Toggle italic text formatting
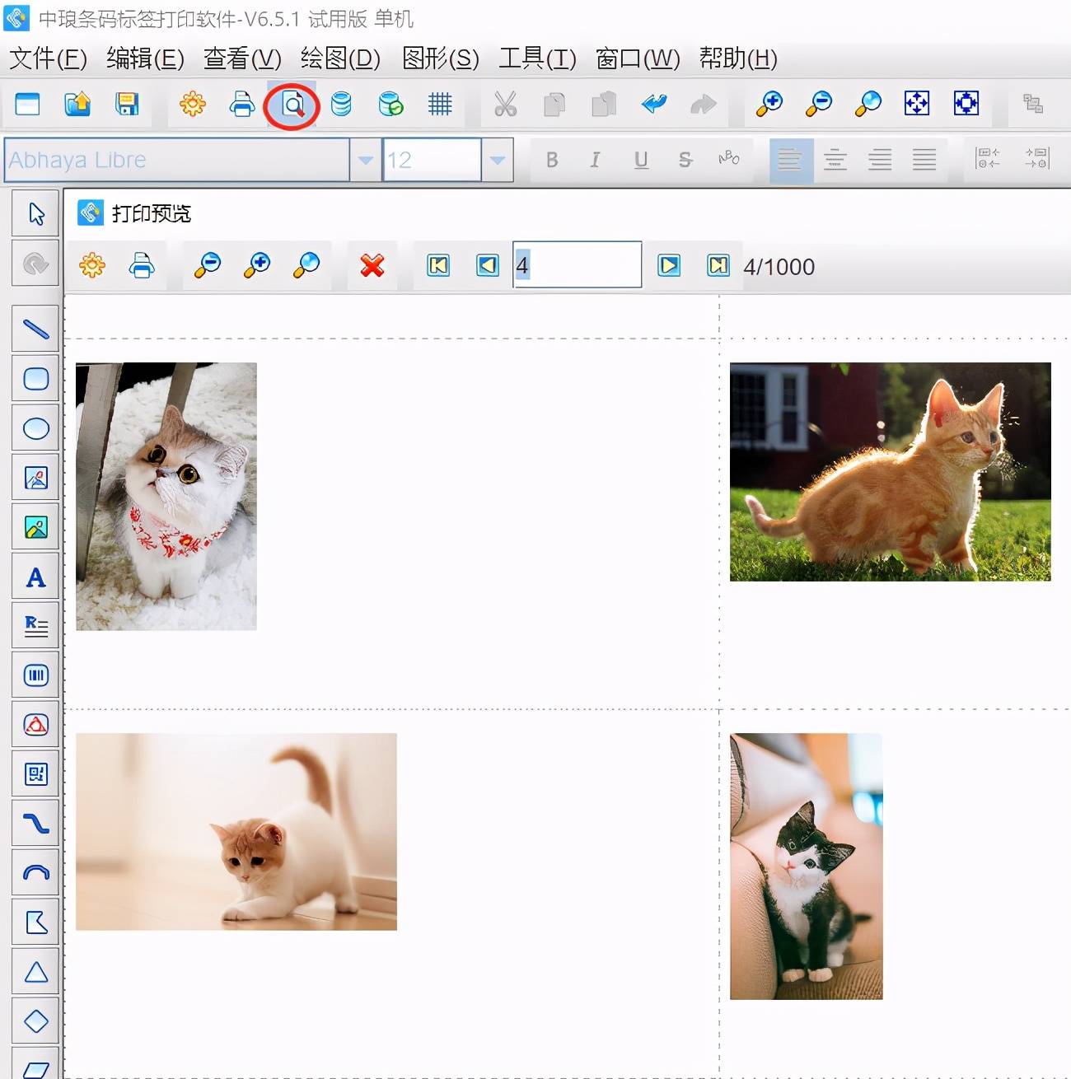 click(x=595, y=160)
